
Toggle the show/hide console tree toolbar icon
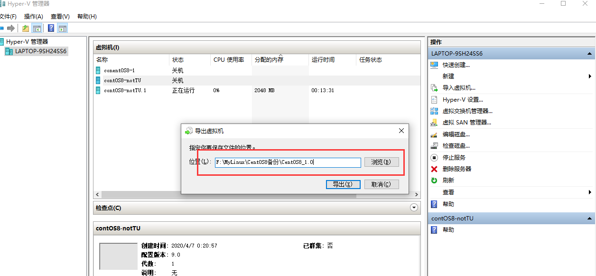coord(37,29)
